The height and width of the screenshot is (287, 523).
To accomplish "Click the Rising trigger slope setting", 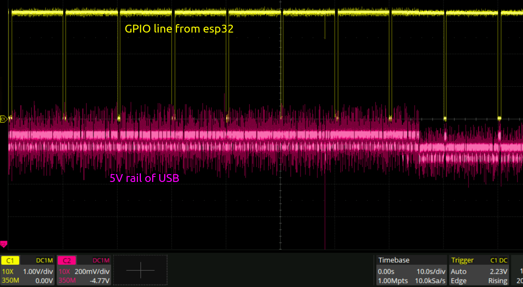I will 498,281.
